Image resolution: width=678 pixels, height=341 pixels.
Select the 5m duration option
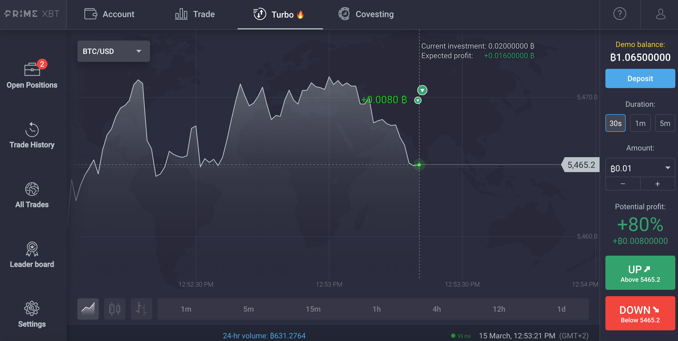point(665,123)
